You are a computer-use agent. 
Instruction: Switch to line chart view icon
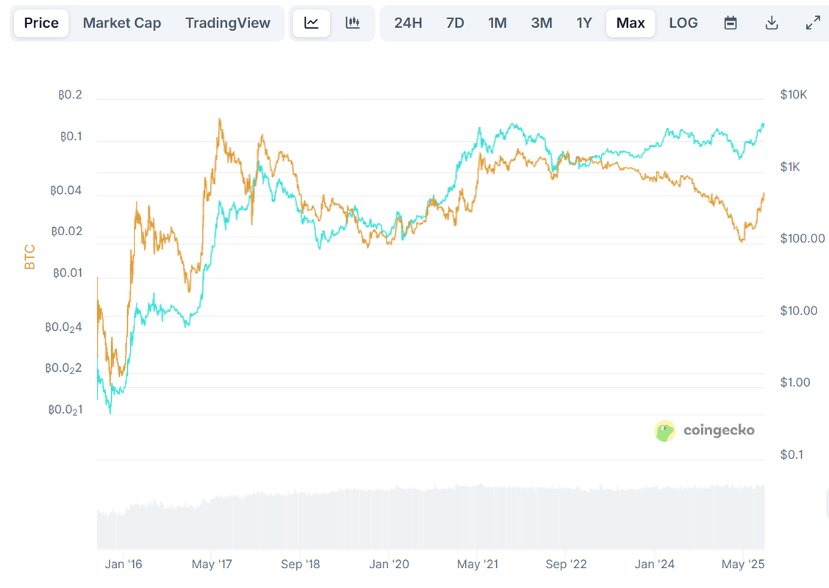(312, 24)
